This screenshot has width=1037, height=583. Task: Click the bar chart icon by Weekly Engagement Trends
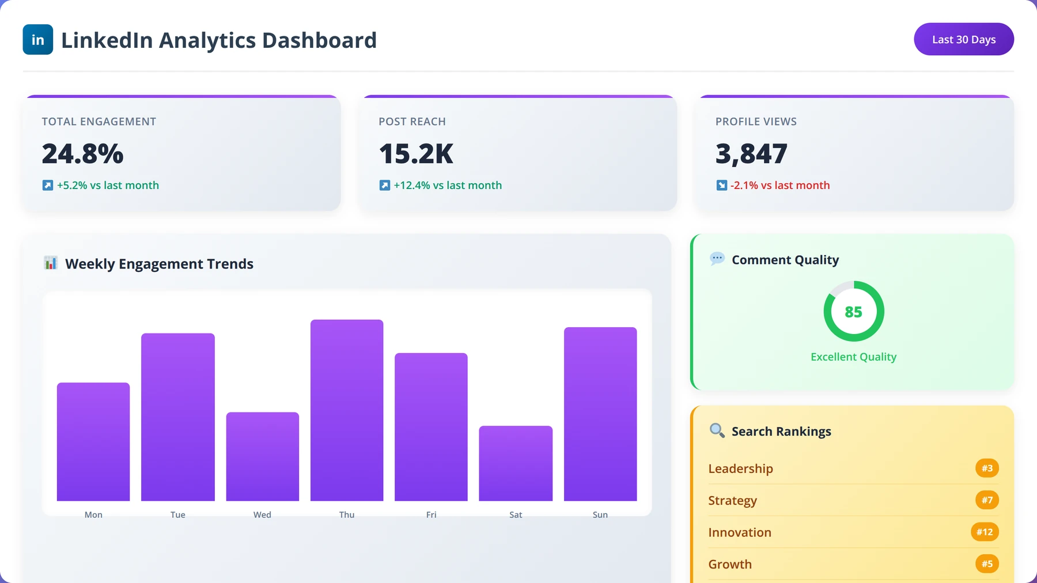click(51, 263)
